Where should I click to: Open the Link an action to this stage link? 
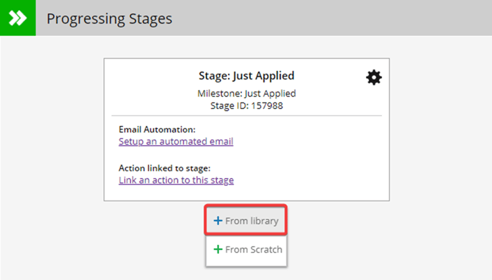click(176, 180)
